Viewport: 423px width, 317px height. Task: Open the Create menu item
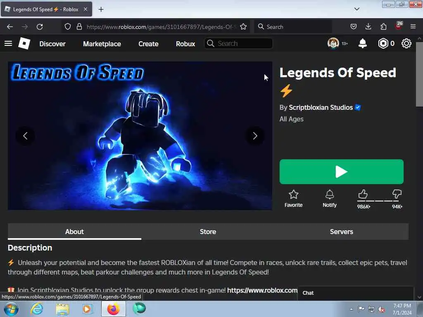pos(148,44)
